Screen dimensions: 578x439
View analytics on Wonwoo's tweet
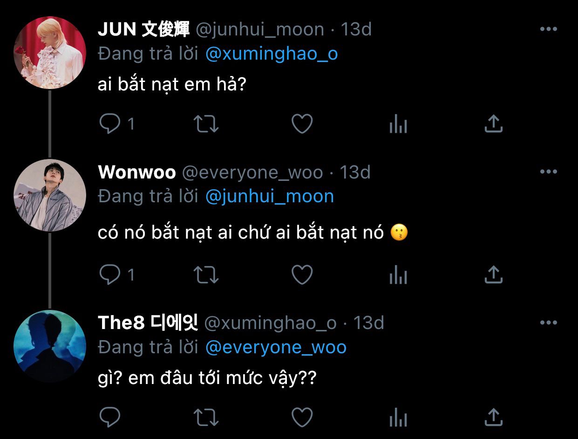(x=398, y=275)
